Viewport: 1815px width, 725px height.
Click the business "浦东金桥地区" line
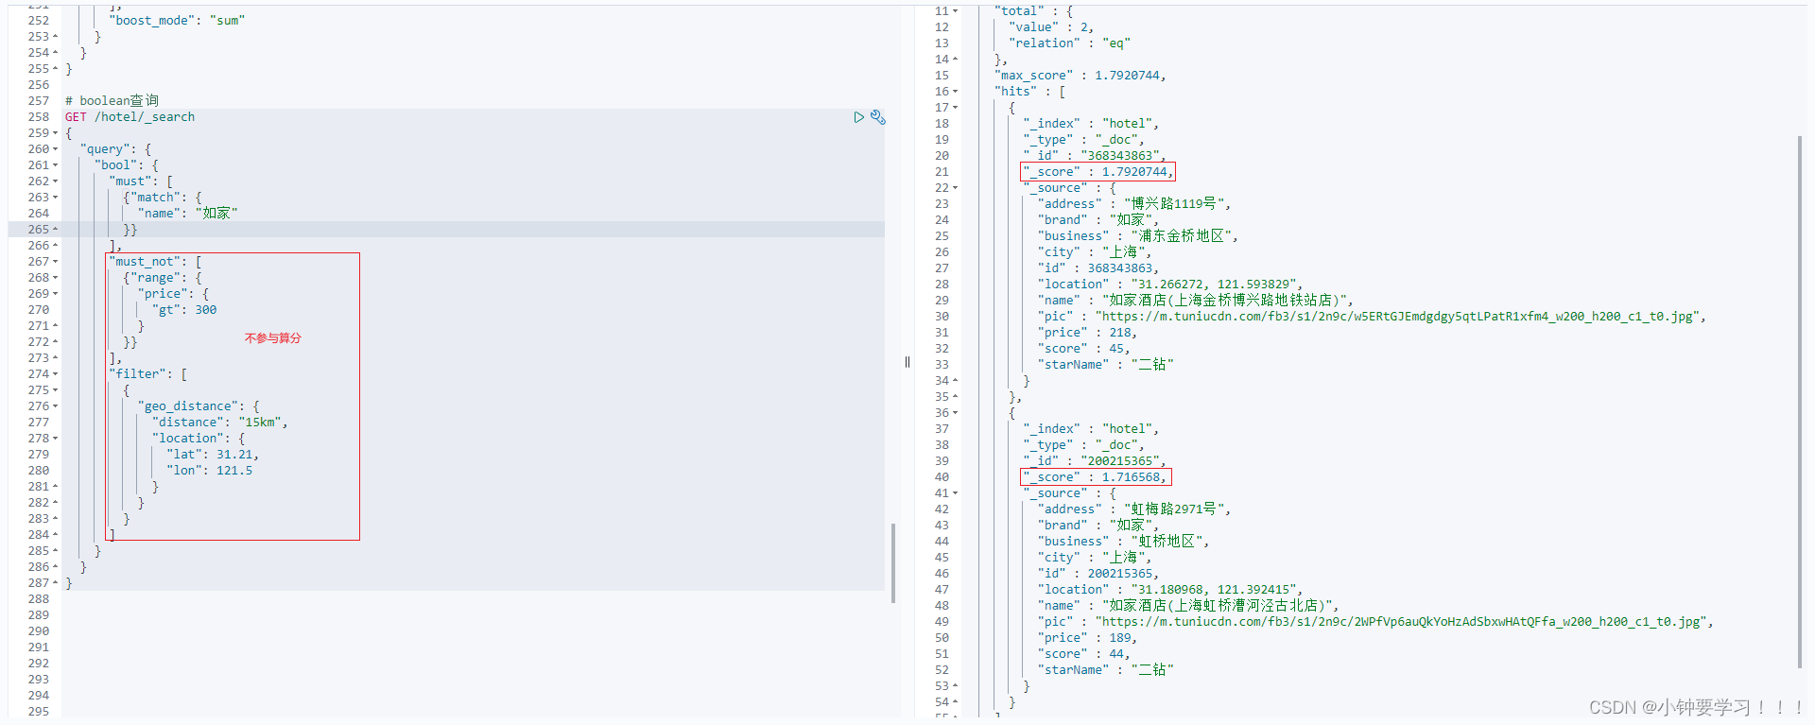tap(1137, 236)
